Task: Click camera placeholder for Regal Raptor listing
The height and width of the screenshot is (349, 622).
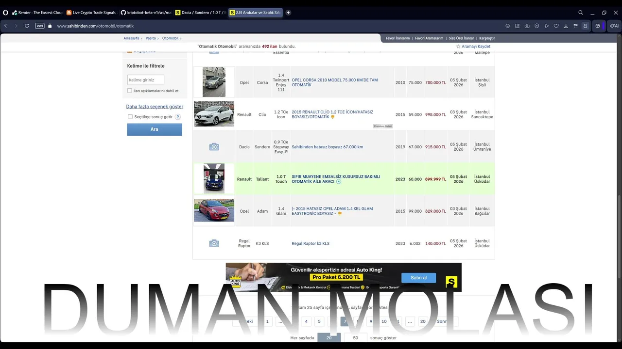Action: (x=214, y=243)
